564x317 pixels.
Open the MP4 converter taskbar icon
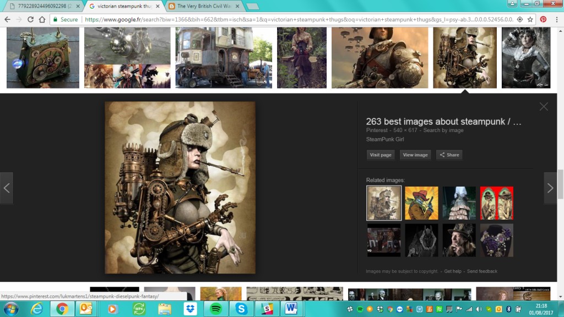[x=138, y=309]
